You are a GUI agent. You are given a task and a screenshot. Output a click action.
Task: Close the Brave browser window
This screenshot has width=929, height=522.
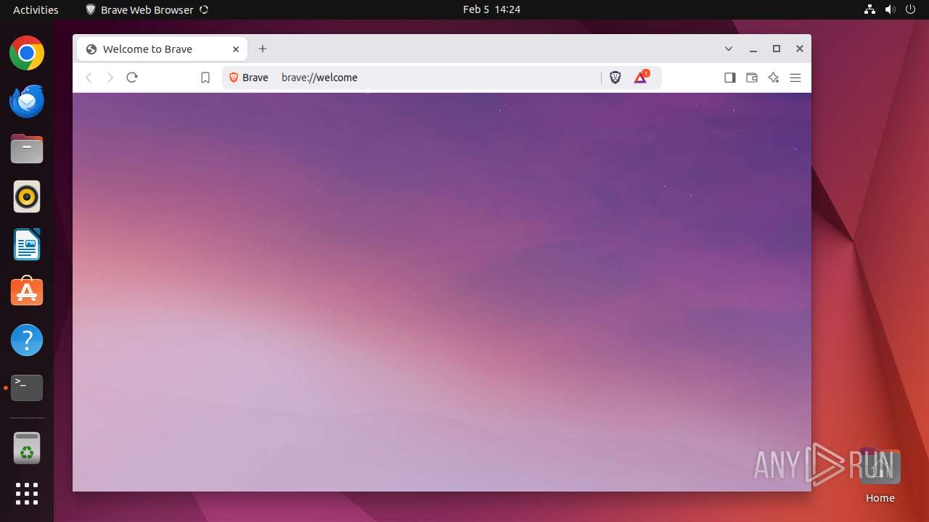click(800, 49)
